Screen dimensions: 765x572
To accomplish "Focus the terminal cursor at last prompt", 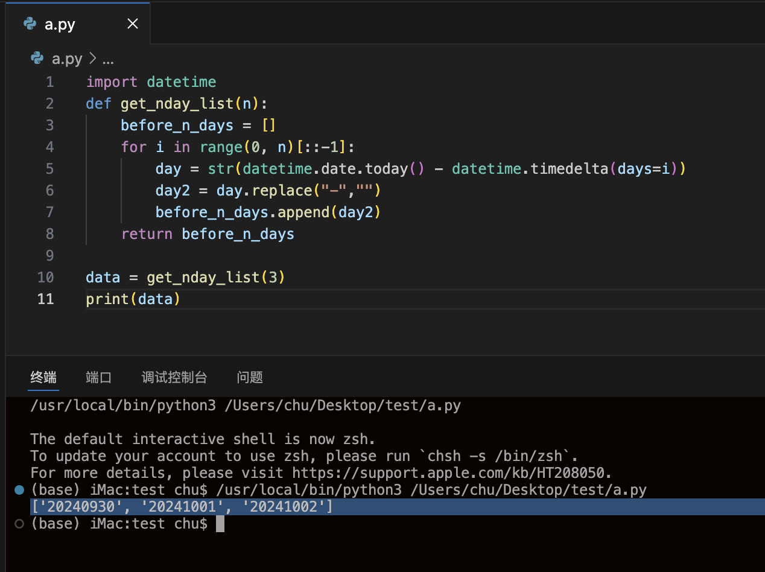I will click(220, 524).
